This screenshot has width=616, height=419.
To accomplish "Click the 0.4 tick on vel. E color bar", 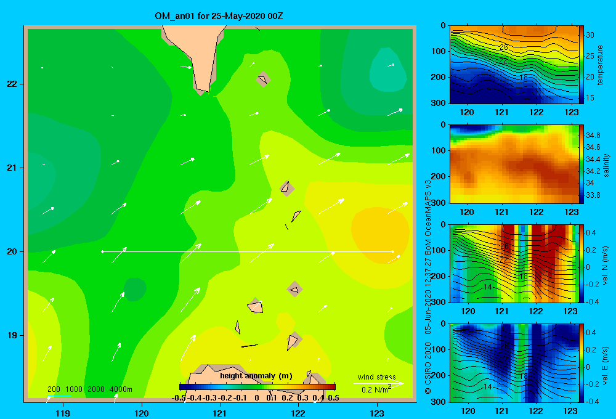I will pos(591,333).
